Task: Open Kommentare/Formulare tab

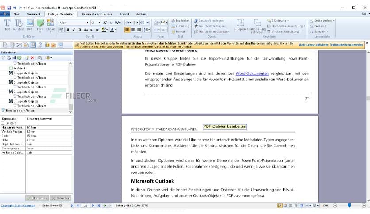Action: pyautogui.click(x=97, y=14)
